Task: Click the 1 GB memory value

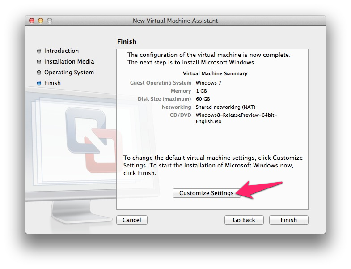Action: [201, 91]
